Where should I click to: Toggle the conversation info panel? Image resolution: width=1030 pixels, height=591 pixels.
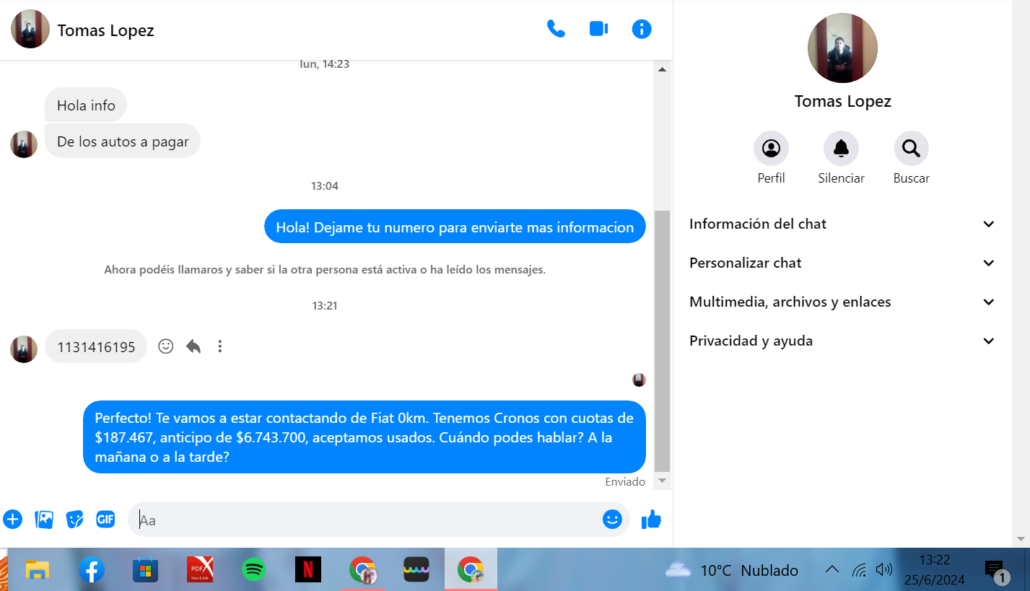point(641,29)
